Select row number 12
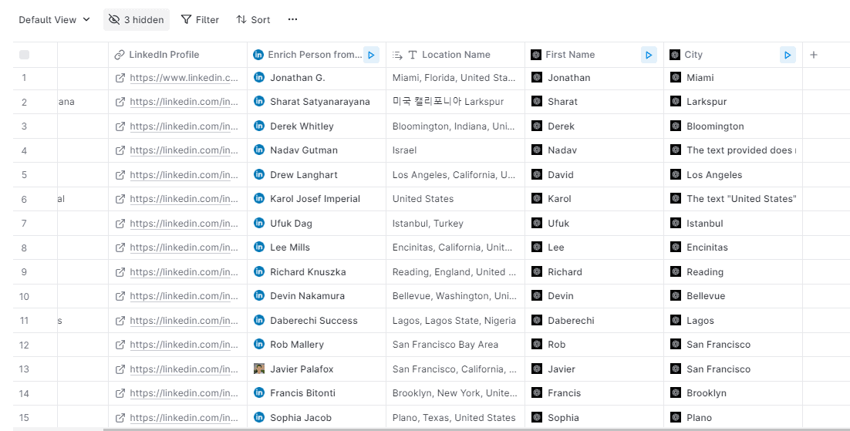The width and height of the screenshot is (850, 431). click(x=24, y=345)
